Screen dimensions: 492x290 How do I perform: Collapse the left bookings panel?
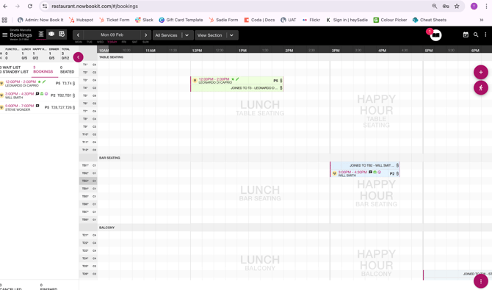(78, 57)
